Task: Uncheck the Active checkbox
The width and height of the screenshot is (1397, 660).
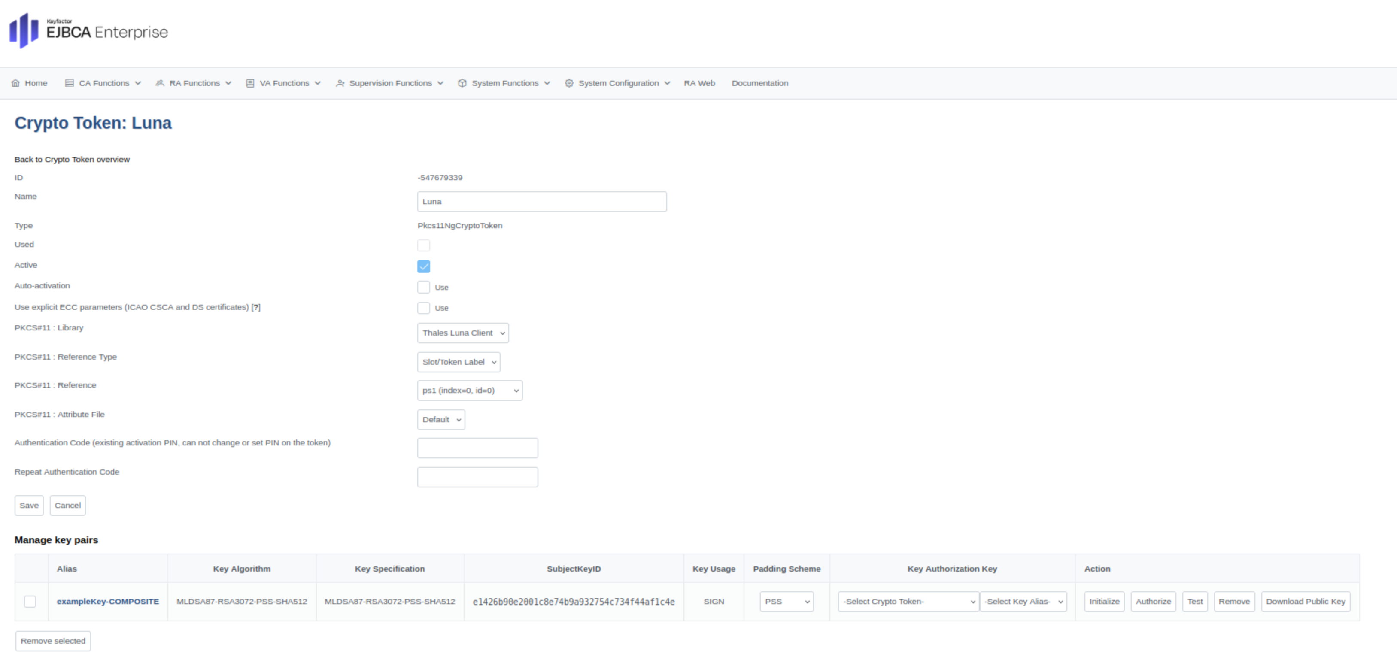Action: [423, 266]
